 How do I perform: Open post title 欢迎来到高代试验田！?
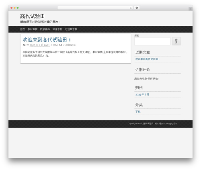(47, 40)
